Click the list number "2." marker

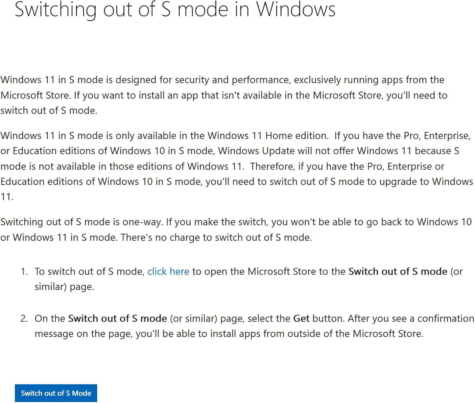[24, 319]
